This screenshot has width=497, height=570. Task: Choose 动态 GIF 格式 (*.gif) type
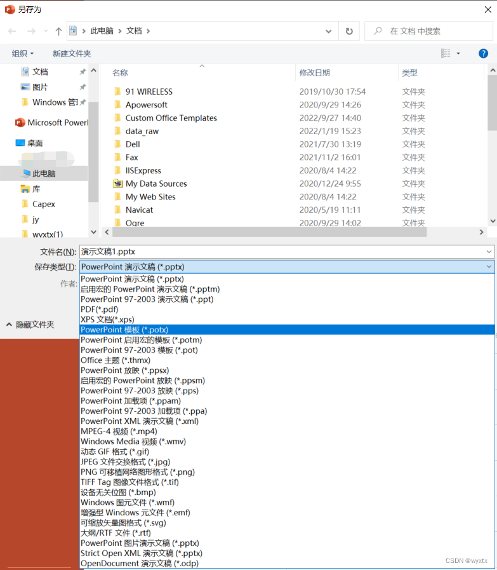[x=287, y=452]
